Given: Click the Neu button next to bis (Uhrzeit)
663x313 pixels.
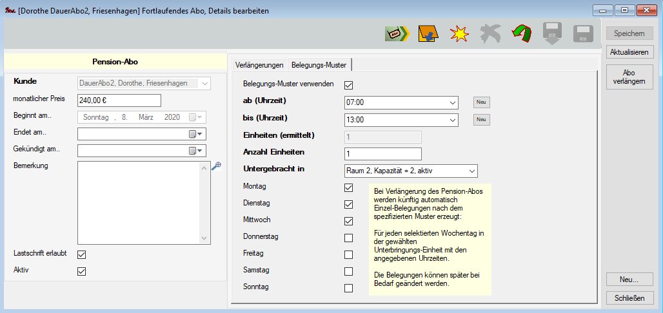Looking at the screenshot, I should [481, 120].
